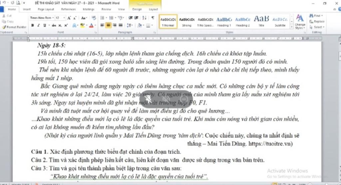The height and width of the screenshot is (185, 341).
Task: Click the borders icon in Paragraph group
Action: (148, 25)
